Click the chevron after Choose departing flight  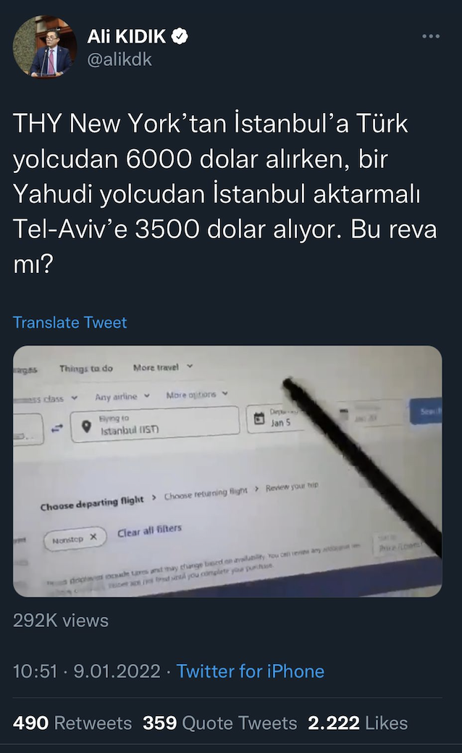click(x=154, y=497)
